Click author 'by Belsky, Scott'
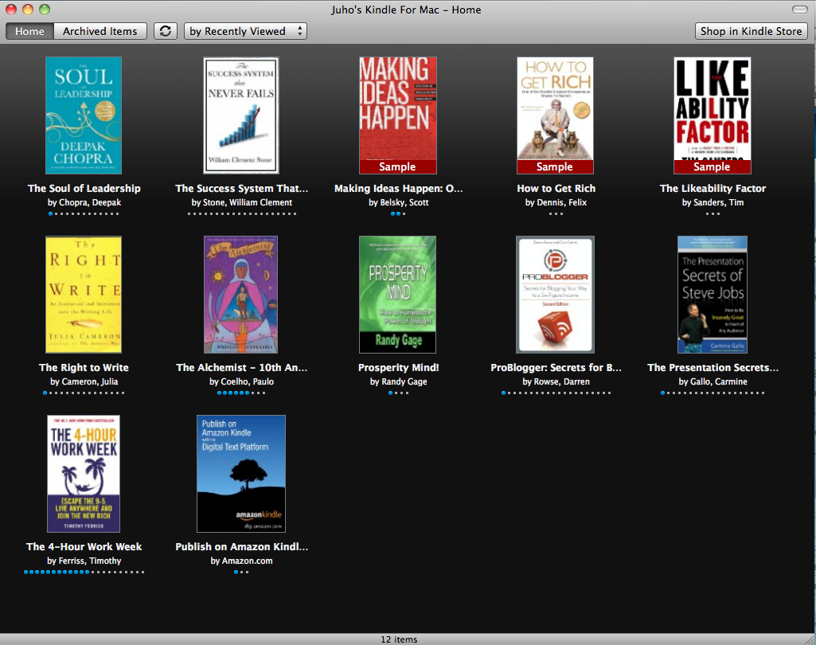Image resolution: width=816 pixels, height=645 pixels. (398, 202)
